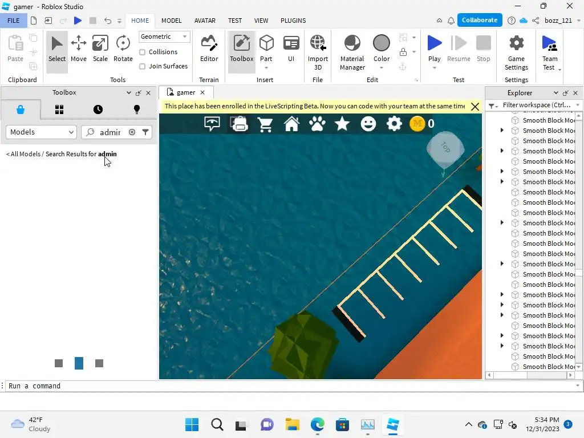Open the Marketplace tab in Toolbox
Screen dimensions: 584x438
(21, 109)
